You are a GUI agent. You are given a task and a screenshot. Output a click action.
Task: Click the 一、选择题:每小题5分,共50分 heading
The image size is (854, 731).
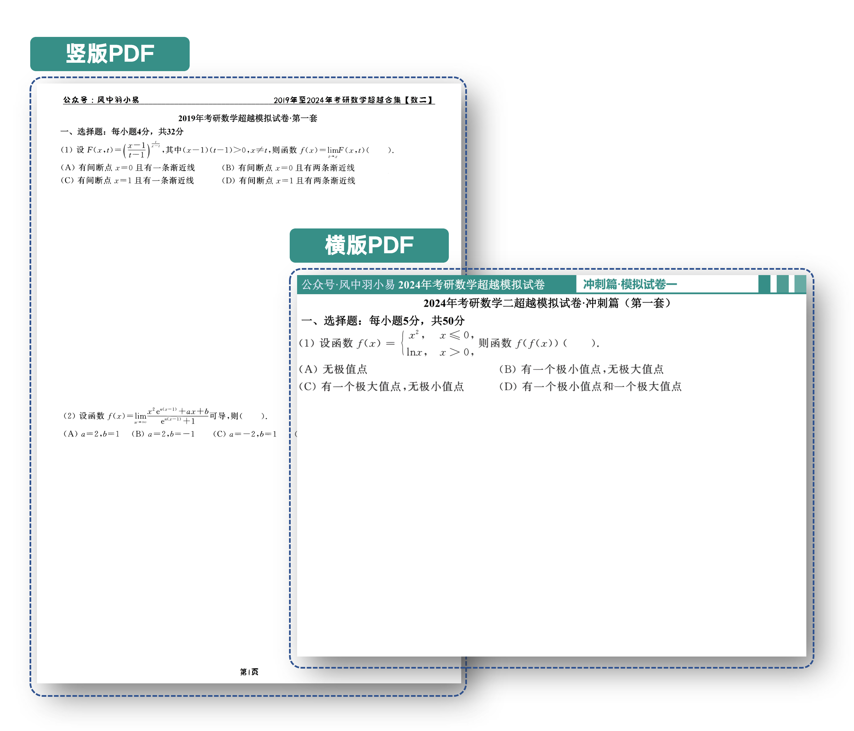click(x=383, y=320)
